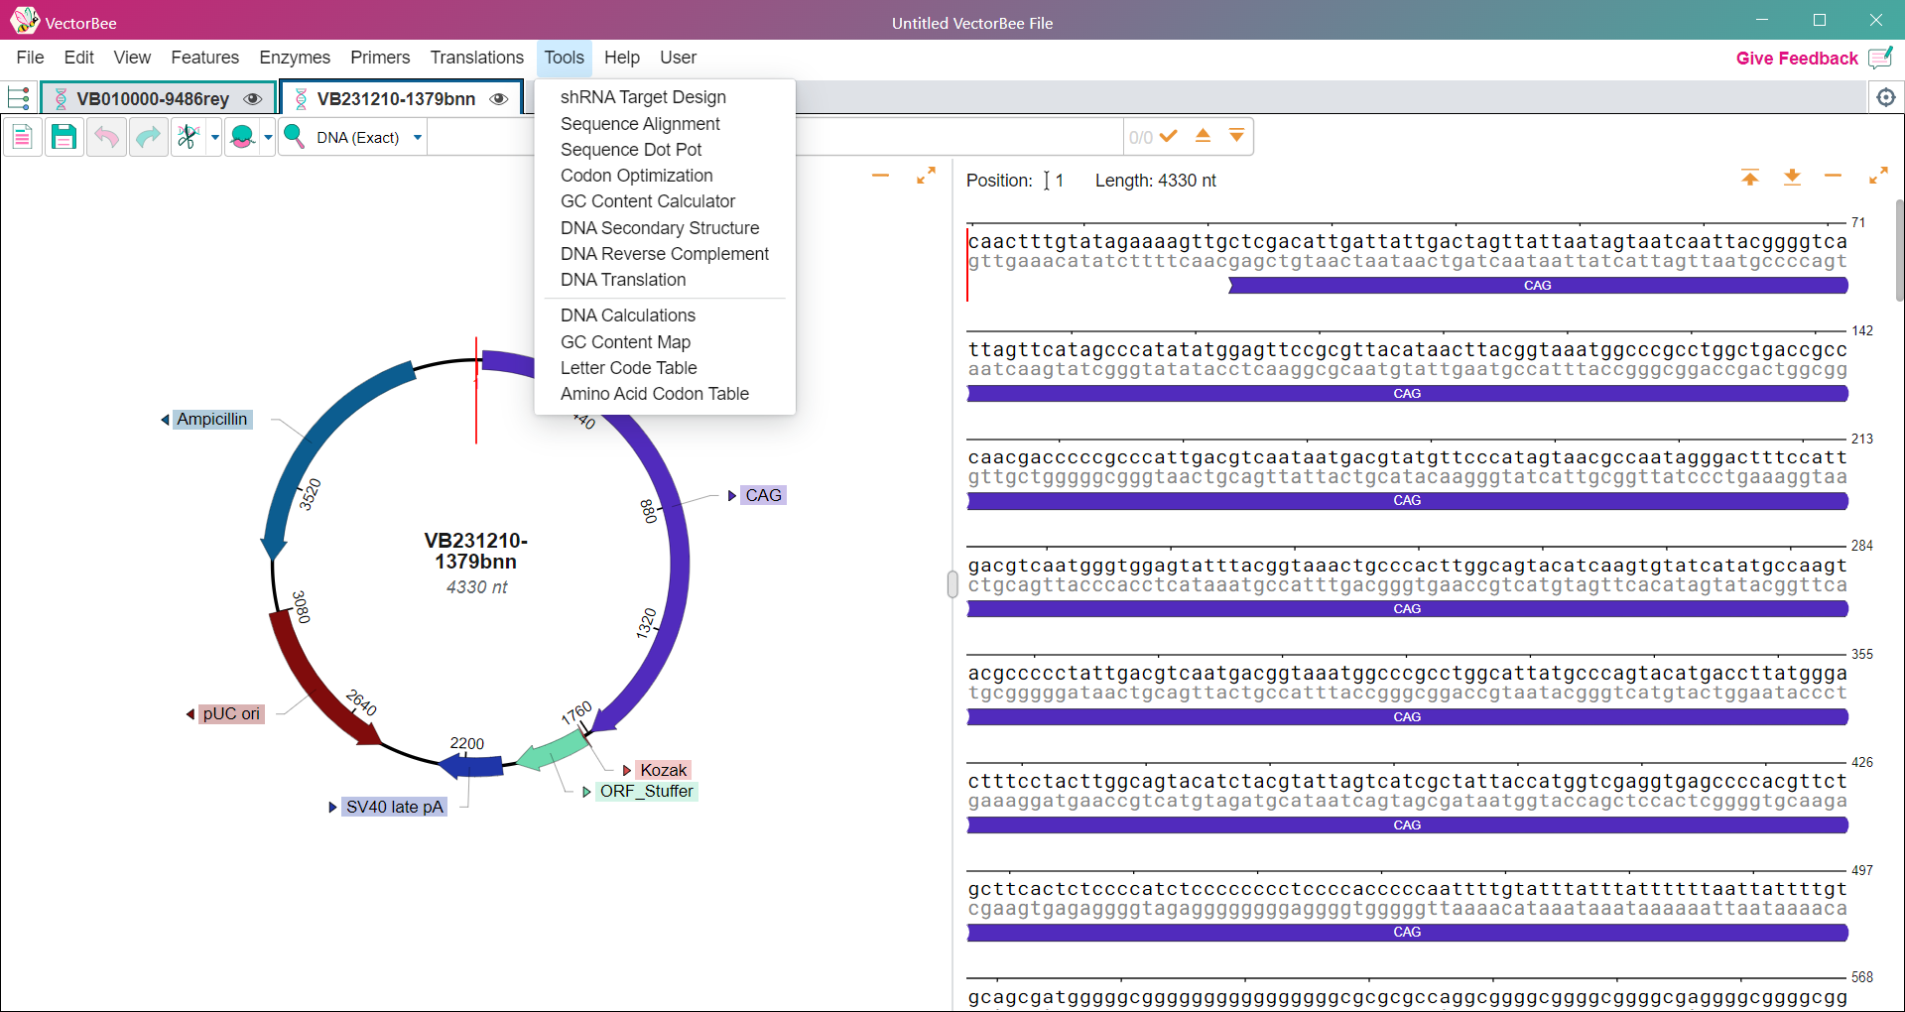Image resolution: width=1905 pixels, height=1012 pixels.
Task: Click the Give Feedback link
Action: [x=1796, y=59]
